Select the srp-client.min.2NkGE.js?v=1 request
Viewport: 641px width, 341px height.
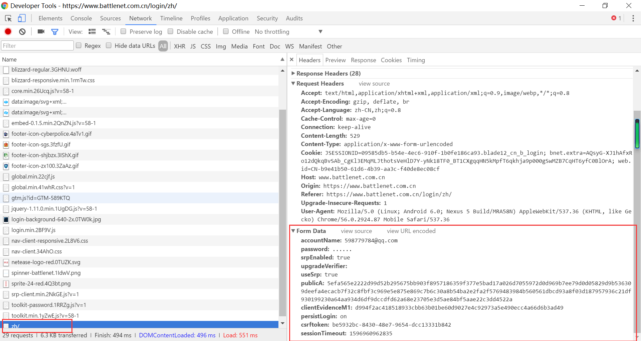[139, 294]
